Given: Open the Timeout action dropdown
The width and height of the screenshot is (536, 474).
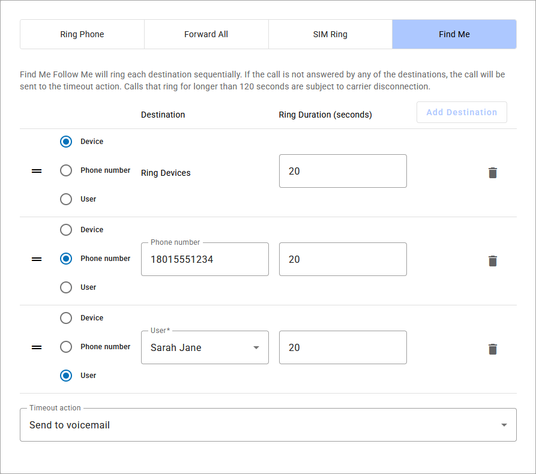Looking at the screenshot, I should point(268,425).
